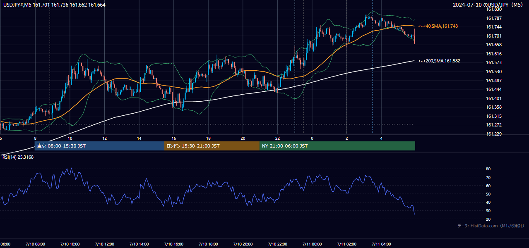Screen dimensions: 529x248
Task: Click price scale value 161.658
Action: [494, 45]
